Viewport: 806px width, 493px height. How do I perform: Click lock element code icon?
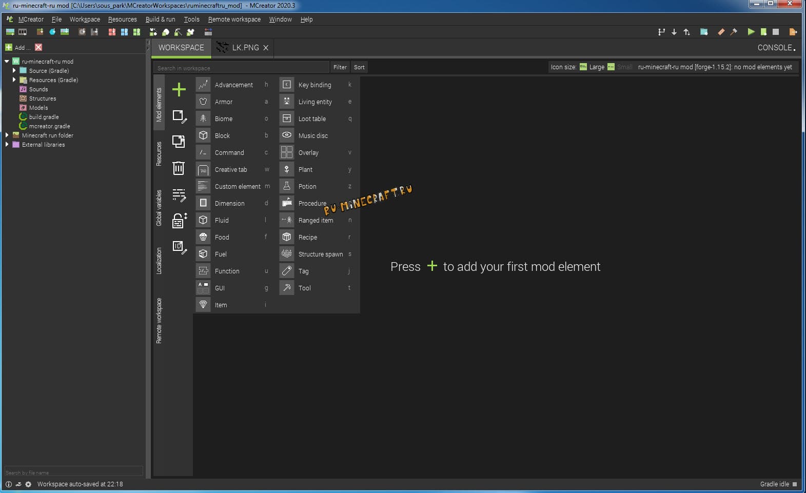(x=179, y=221)
